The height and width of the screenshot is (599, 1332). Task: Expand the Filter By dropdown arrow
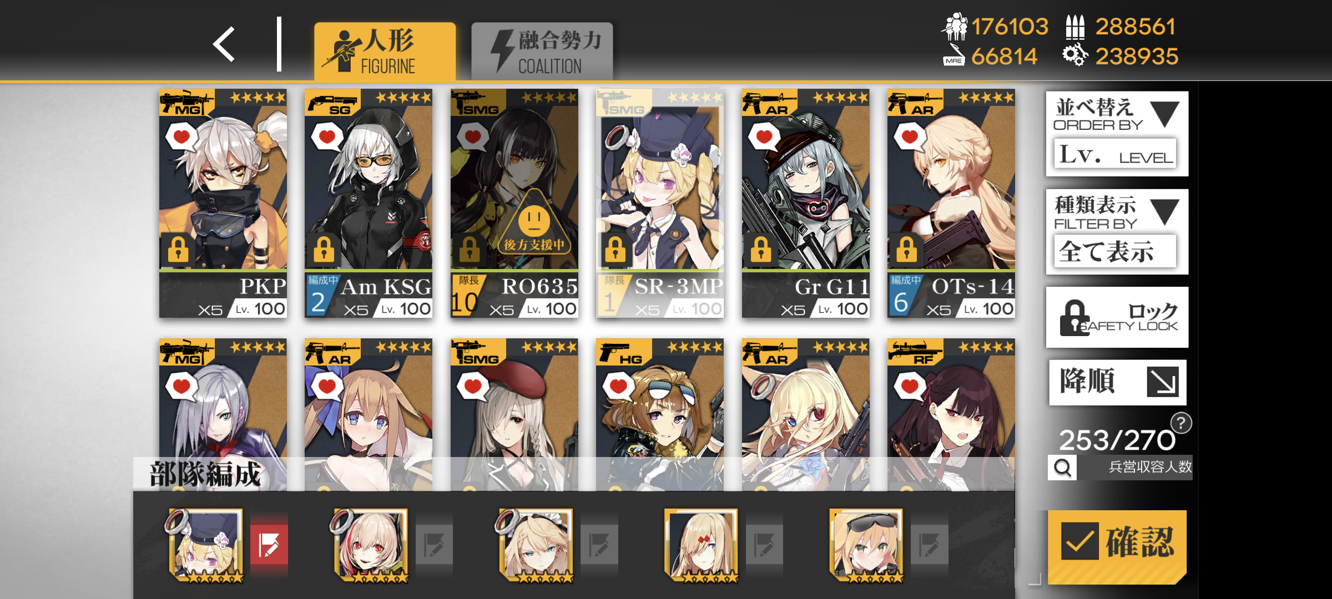point(1164,212)
